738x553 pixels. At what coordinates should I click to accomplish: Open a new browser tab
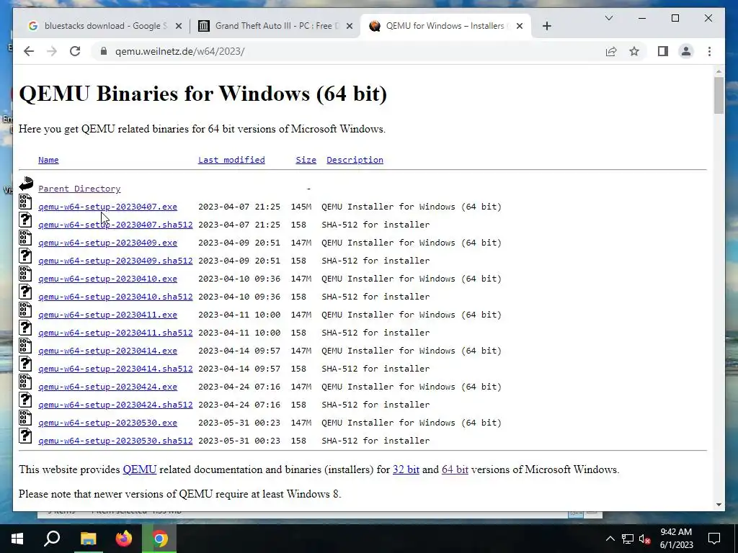546,26
